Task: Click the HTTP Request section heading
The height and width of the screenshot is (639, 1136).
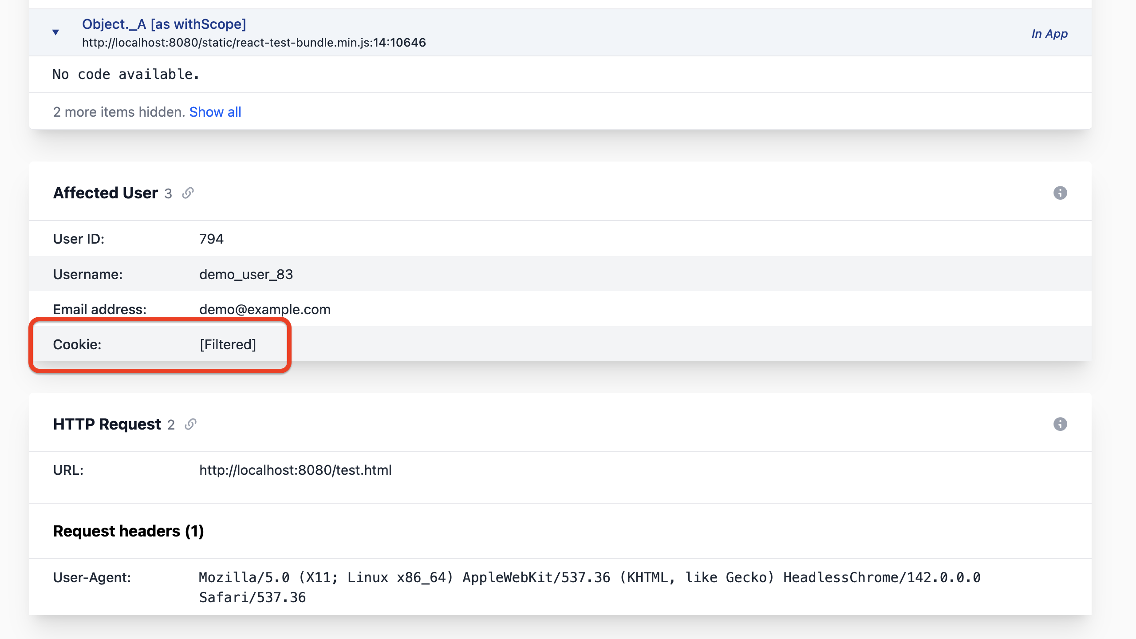Action: point(107,424)
